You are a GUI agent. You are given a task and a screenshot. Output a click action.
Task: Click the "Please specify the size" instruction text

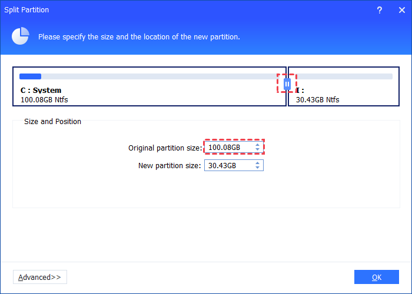(139, 36)
